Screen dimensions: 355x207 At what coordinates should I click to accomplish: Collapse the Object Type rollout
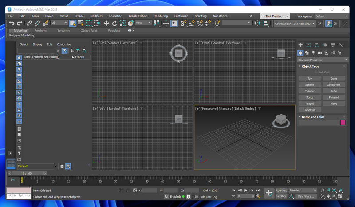[x=310, y=66]
